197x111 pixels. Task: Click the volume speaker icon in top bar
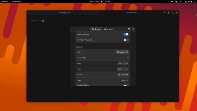[x=189, y=2]
